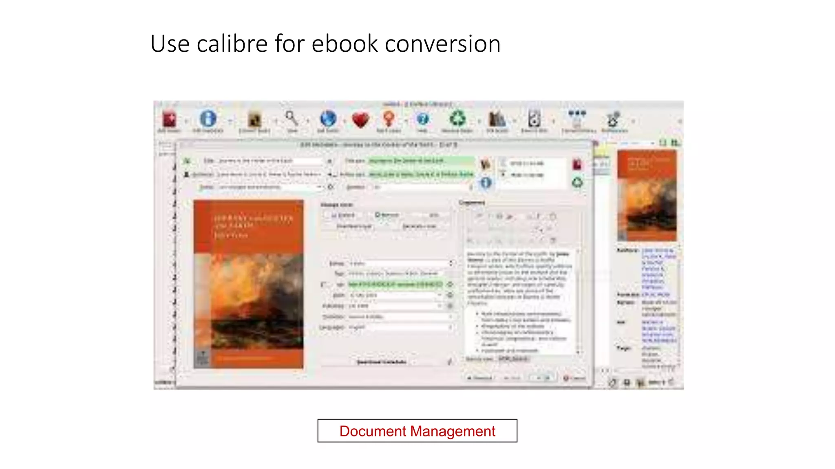Open the Series combo box
Viewport: 835px width, 469px height.
tap(271, 187)
